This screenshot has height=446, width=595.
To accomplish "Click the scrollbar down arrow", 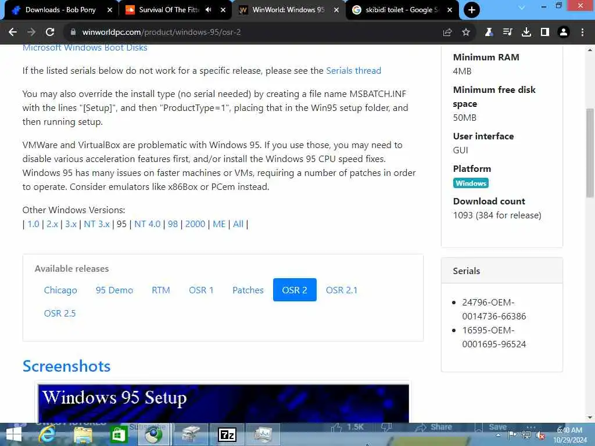I will click(590, 418).
